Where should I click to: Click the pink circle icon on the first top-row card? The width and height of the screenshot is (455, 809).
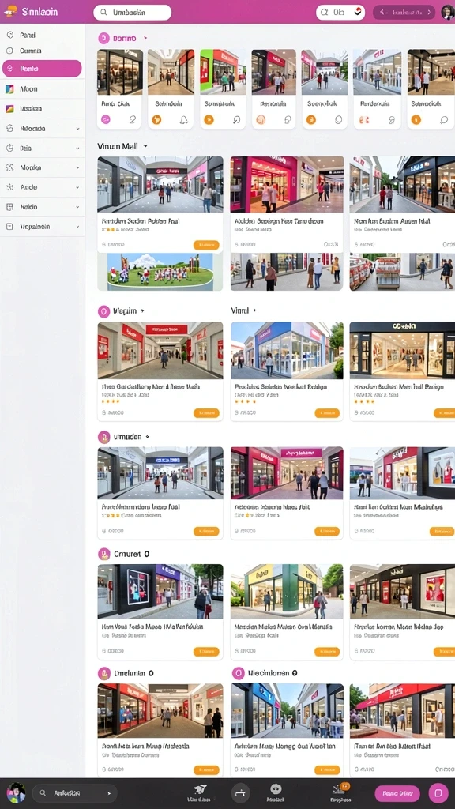[x=105, y=120]
